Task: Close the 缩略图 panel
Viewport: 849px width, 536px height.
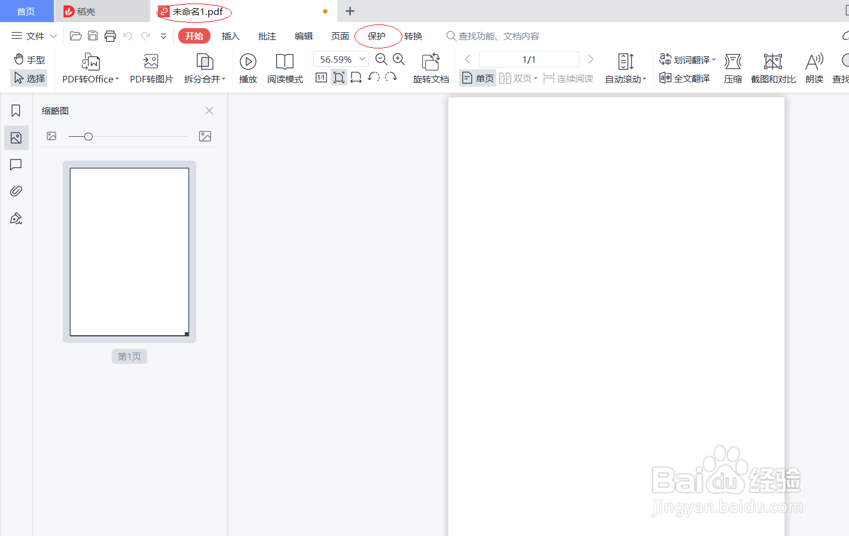Action: click(209, 111)
